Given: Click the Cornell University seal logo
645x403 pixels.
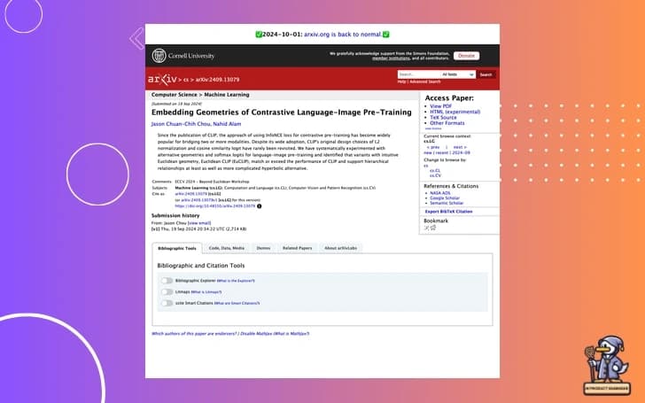Looking at the screenshot, I should (x=159, y=55).
